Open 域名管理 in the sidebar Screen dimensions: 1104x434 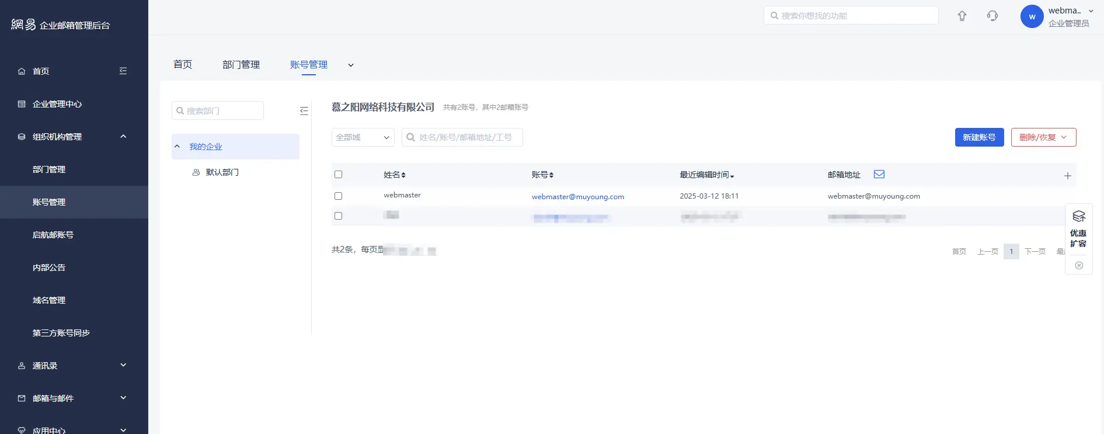(49, 300)
